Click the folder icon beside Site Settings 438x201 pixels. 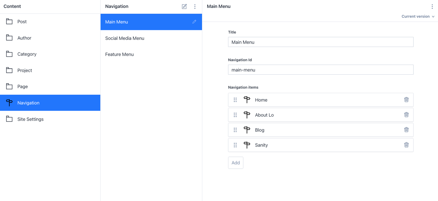coord(9,119)
